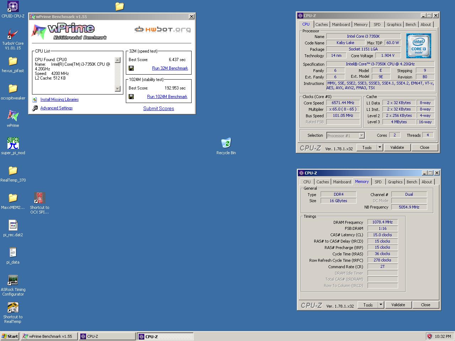This screenshot has width=455, height=341.
Task: Open Bench tab in upper CPU-Z window
Action: coord(411,25)
